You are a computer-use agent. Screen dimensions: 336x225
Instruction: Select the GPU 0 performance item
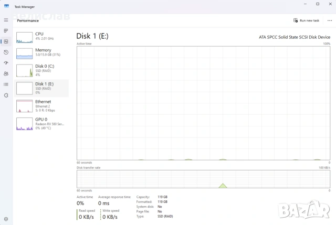click(x=41, y=124)
